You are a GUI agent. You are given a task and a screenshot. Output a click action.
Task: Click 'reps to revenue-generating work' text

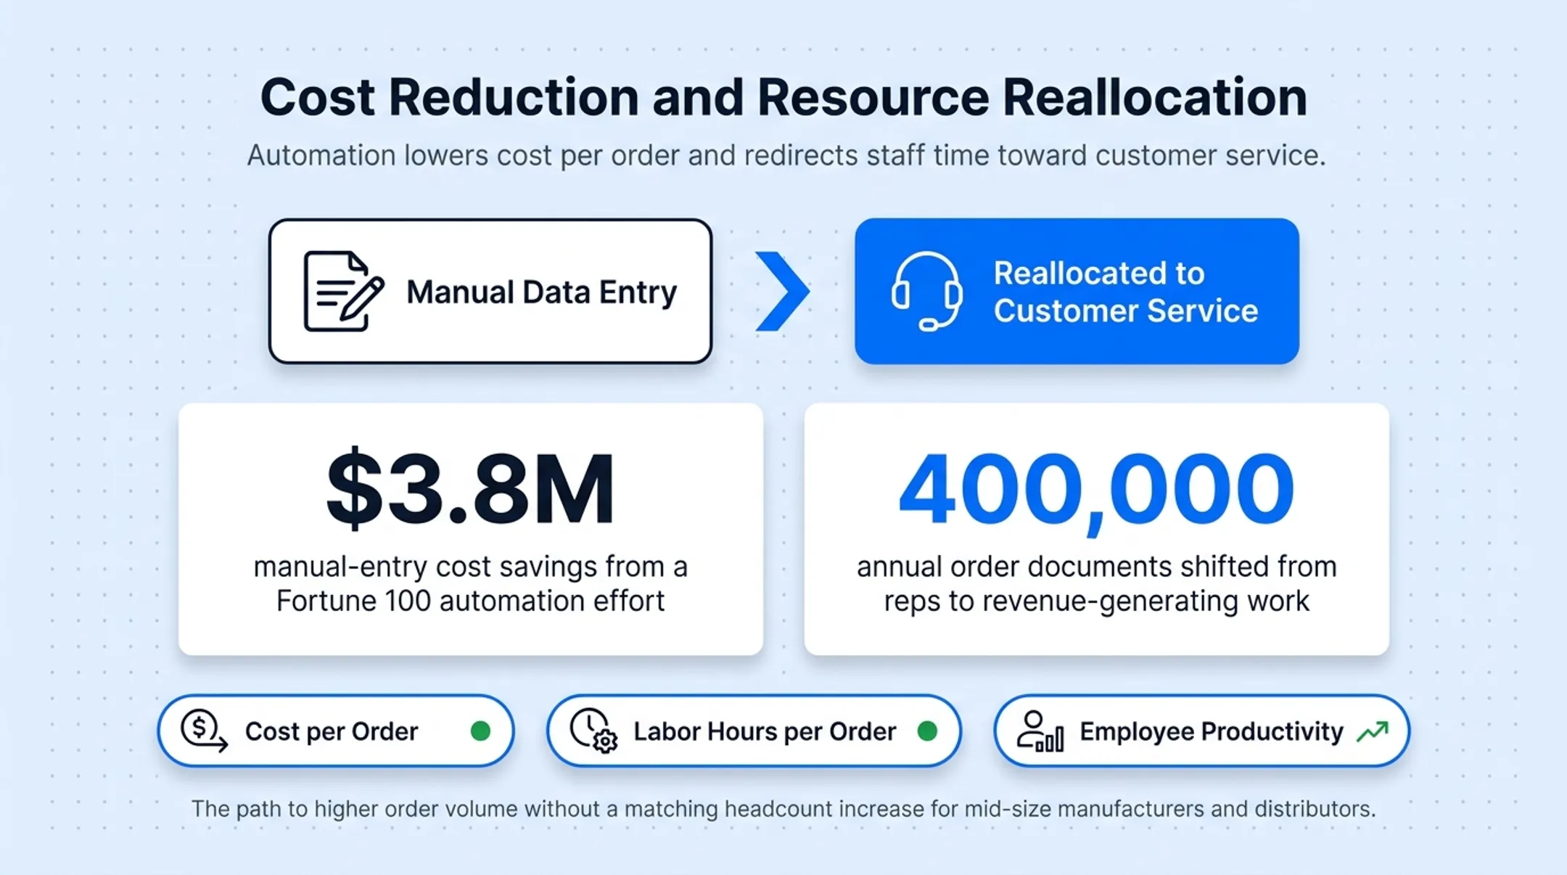[x=1096, y=601]
